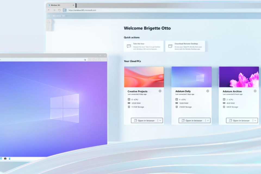Click the "Quick actions" heading

(132, 37)
